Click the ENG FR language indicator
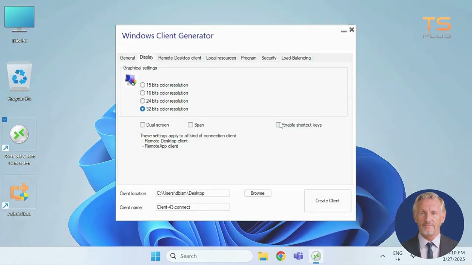 (x=398, y=256)
